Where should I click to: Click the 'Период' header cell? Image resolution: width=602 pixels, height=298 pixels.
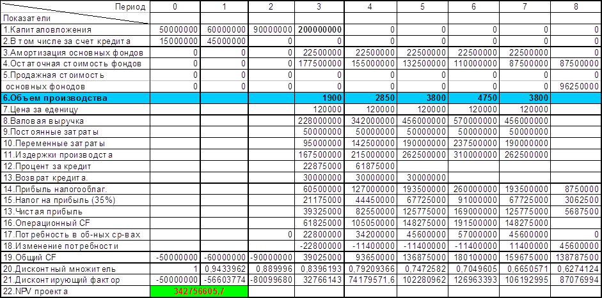pyautogui.click(x=75, y=6)
